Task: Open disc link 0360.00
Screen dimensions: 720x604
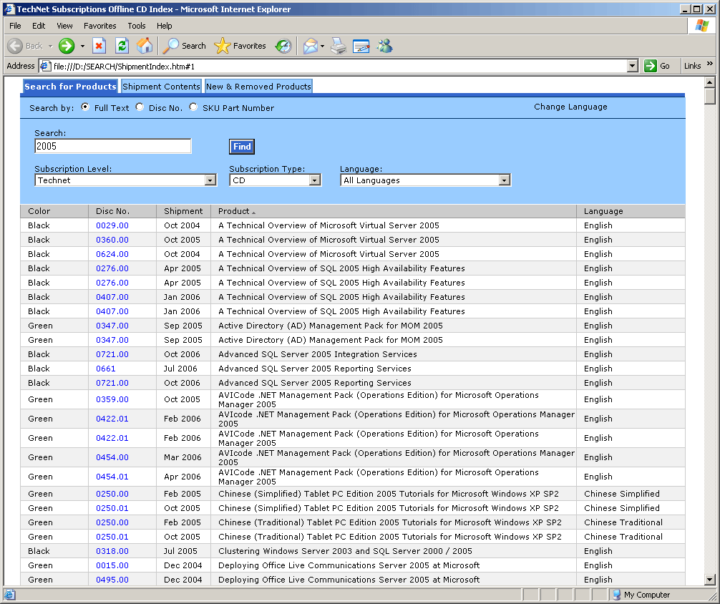Action: (112, 240)
